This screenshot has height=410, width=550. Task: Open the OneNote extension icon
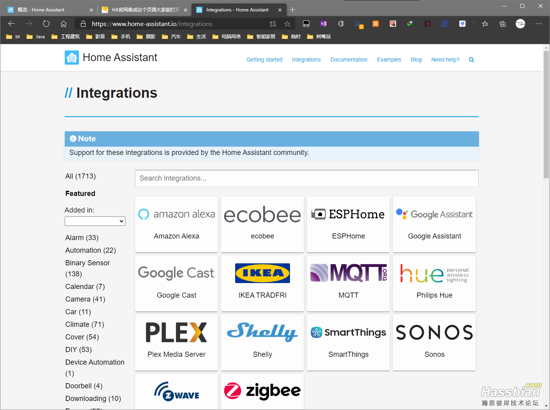click(x=324, y=24)
